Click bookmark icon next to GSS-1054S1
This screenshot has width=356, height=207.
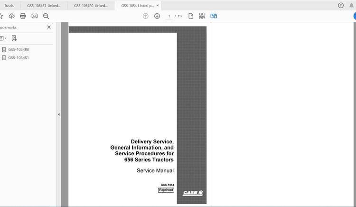(x=4, y=57)
